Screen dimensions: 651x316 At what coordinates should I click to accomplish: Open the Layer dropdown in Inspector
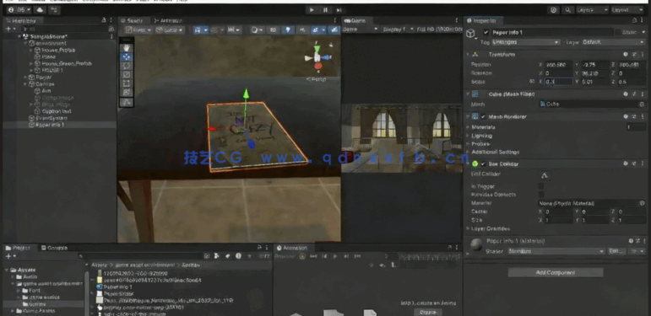point(613,42)
